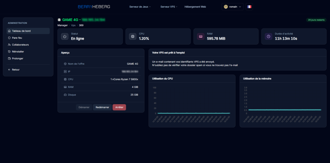Click Manager in the breadcrumb
The image size is (330, 163).
[63, 25]
